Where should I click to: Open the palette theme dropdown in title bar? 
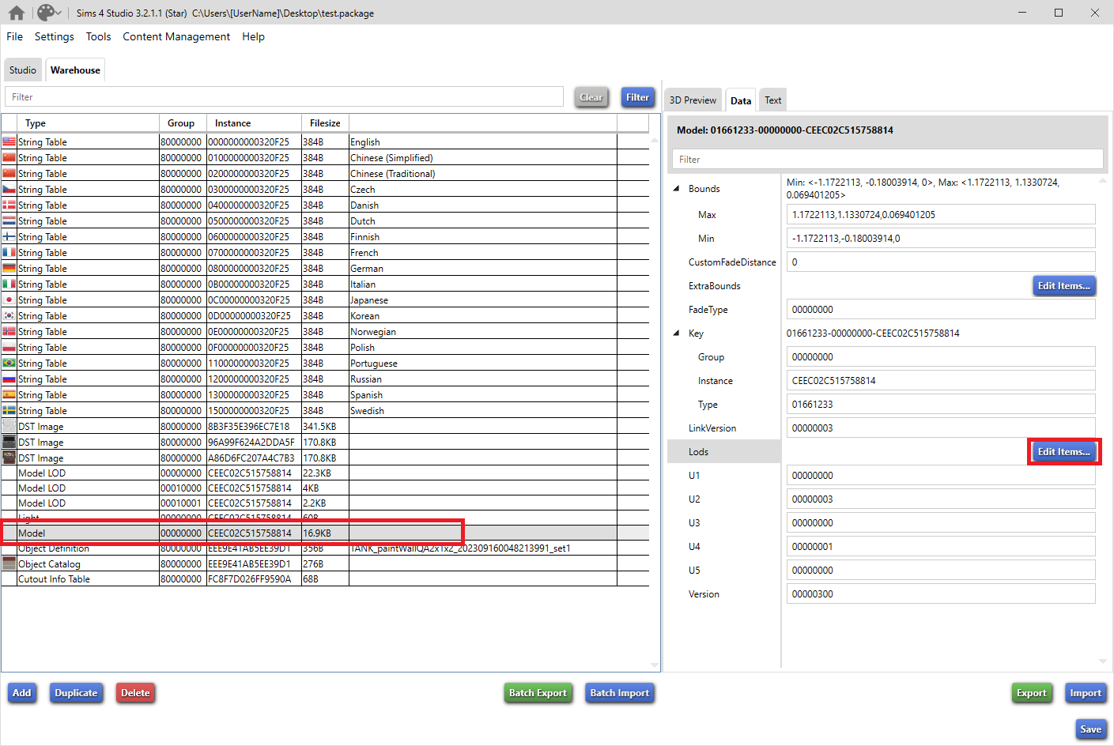click(49, 13)
